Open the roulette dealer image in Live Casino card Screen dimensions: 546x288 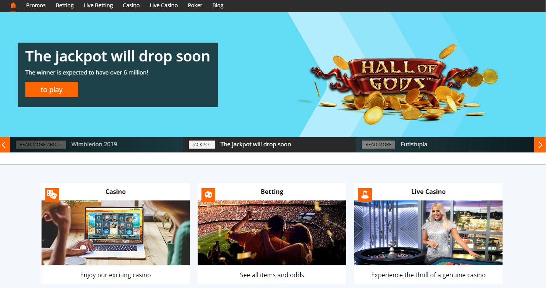tap(428, 233)
